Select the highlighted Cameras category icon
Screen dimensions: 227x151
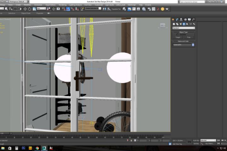pyautogui.click(x=184, y=24)
